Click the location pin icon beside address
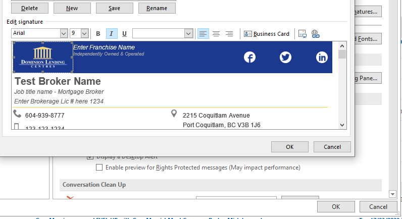 (174, 114)
